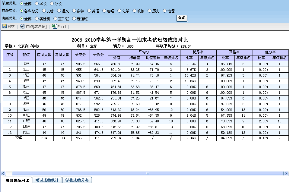Select 政治 subject radio
This screenshot has width=293, height=192.
coord(134,11)
